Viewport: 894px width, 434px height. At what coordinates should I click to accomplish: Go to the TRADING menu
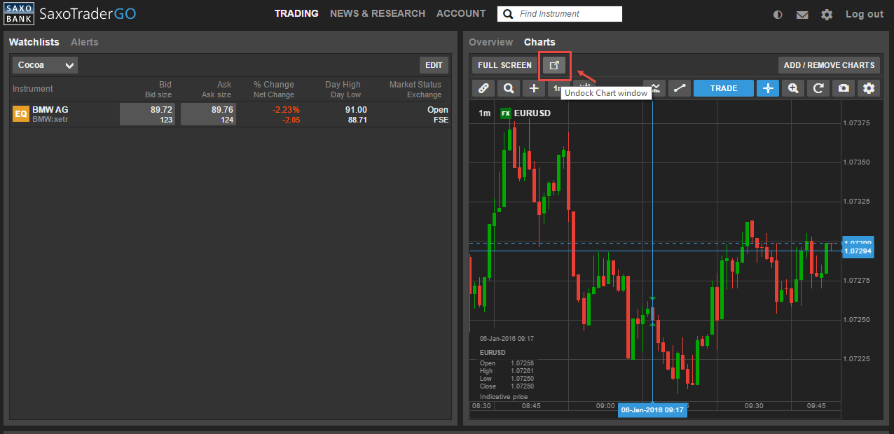click(x=296, y=13)
